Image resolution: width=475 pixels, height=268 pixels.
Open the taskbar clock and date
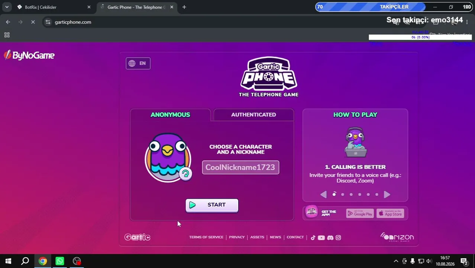coord(445,261)
